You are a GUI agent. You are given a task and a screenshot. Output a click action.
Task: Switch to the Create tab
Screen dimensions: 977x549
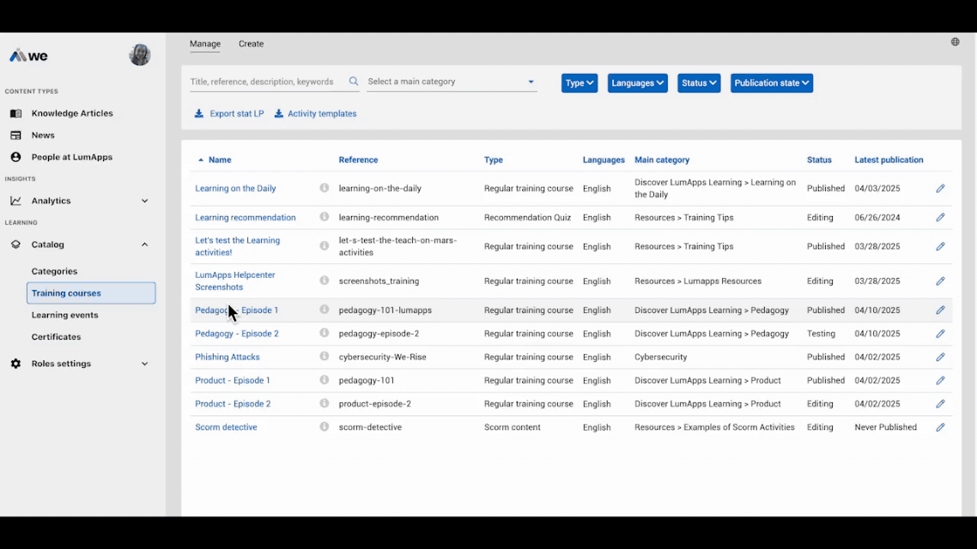(x=251, y=44)
